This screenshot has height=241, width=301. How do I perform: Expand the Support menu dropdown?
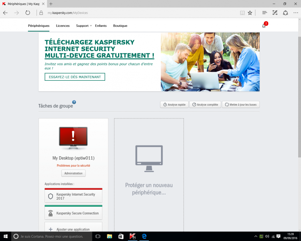(84, 26)
